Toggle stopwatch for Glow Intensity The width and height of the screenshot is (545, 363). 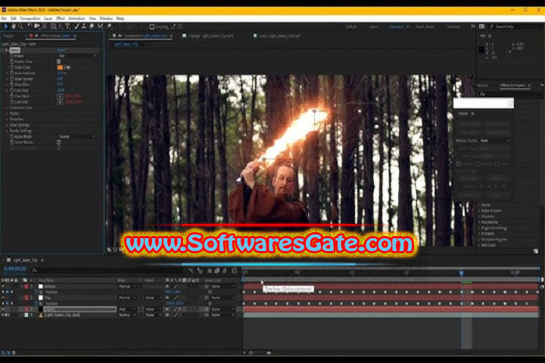pos(12,73)
